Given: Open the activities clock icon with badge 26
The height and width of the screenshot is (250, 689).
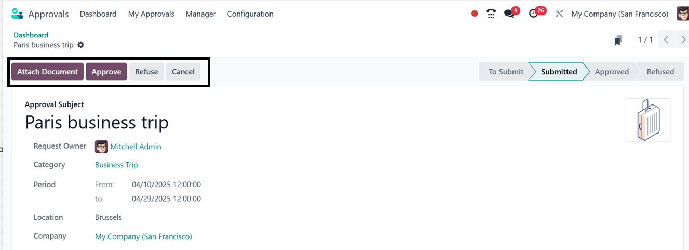Looking at the screenshot, I should pyautogui.click(x=534, y=14).
